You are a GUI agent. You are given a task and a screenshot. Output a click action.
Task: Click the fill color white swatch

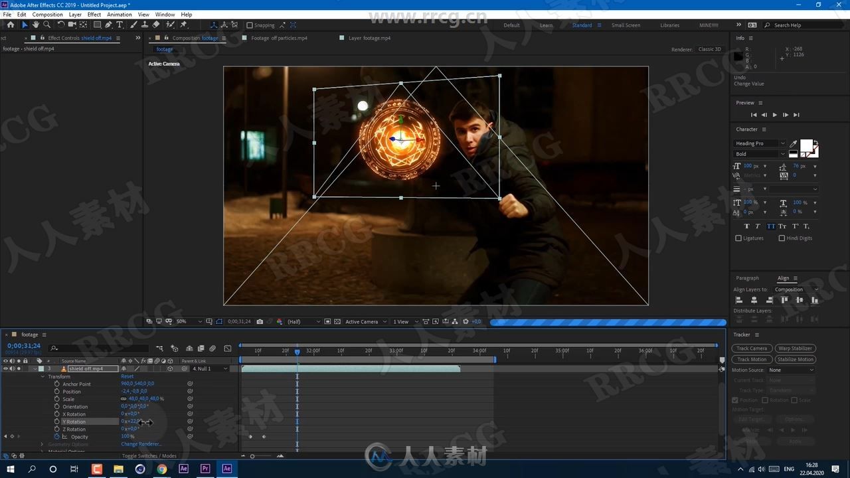point(806,145)
